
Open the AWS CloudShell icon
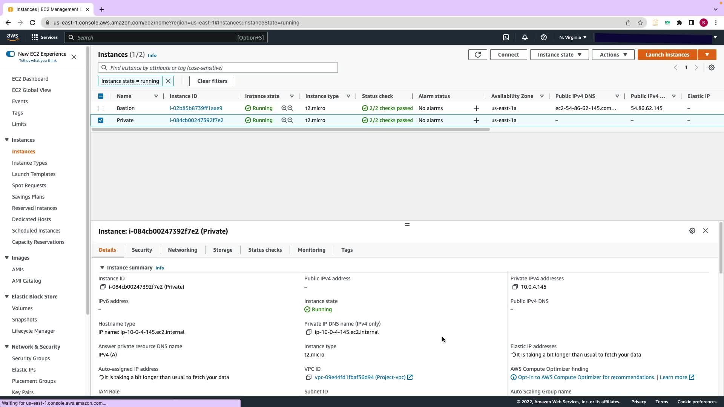click(506, 37)
